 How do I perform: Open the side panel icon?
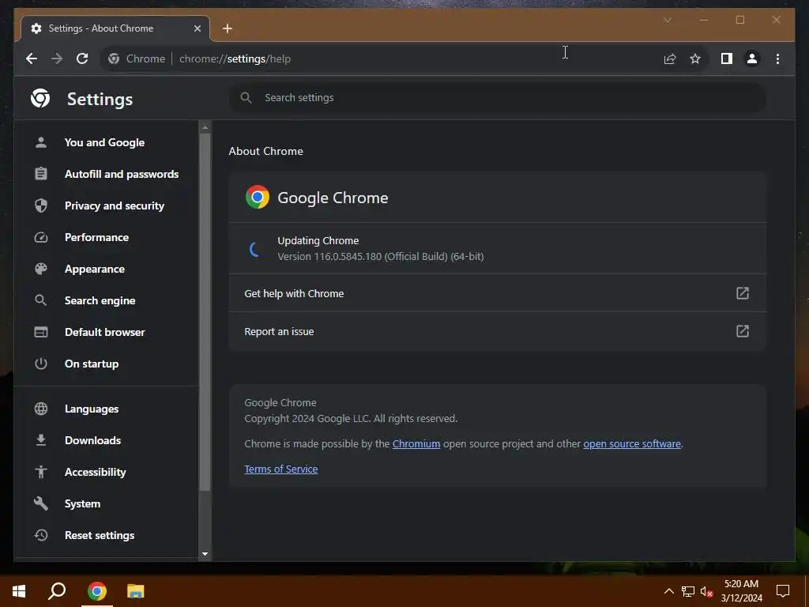coord(727,58)
